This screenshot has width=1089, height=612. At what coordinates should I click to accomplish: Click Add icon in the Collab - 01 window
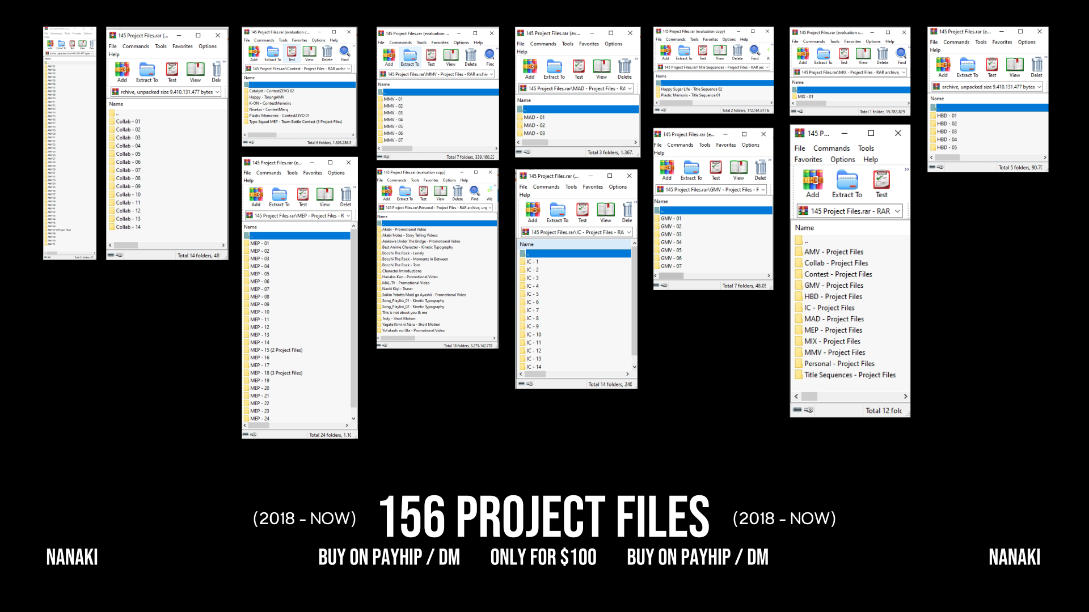pos(122,70)
